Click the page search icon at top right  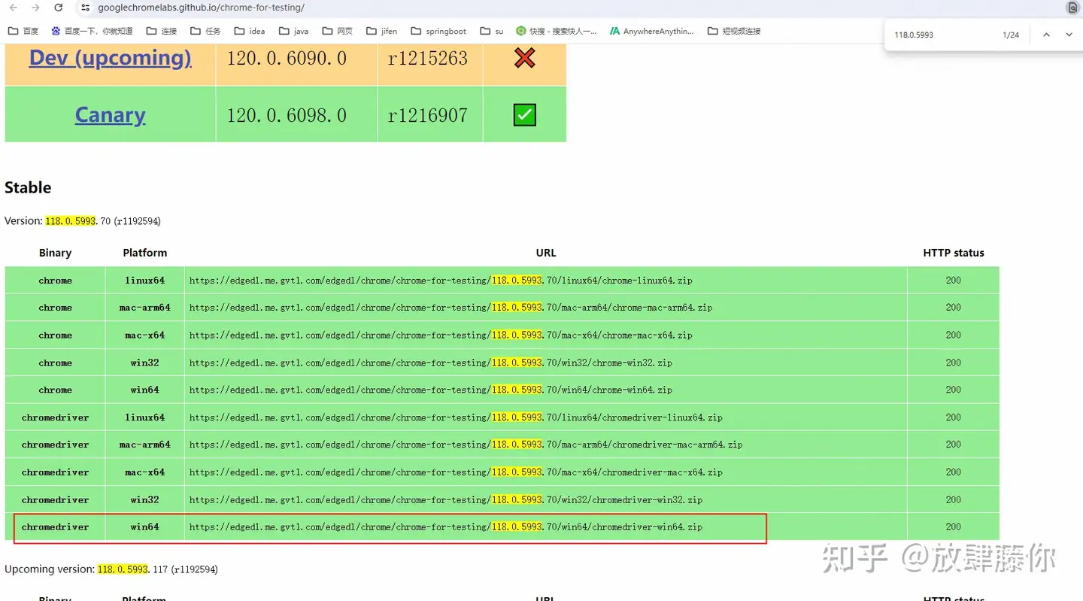click(x=1072, y=8)
